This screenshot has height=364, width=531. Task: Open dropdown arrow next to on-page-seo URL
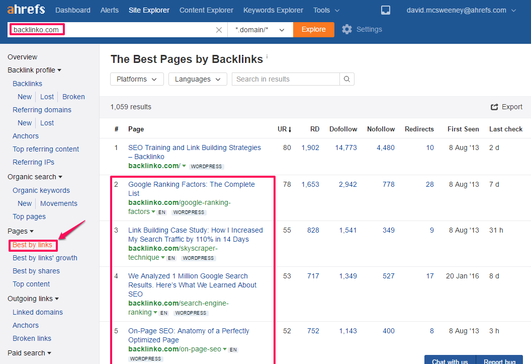tap(225, 349)
